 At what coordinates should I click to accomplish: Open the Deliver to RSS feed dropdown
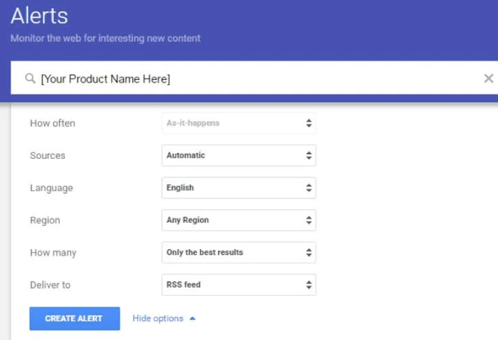(x=238, y=285)
